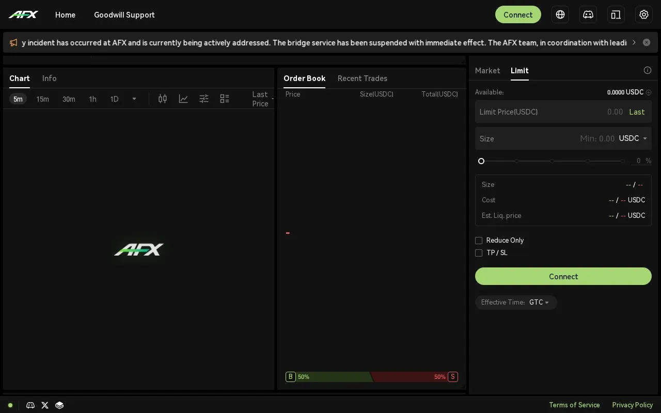This screenshot has width=661, height=413.
Task: Open the Privacy Policy link
Action: [633, 405]
